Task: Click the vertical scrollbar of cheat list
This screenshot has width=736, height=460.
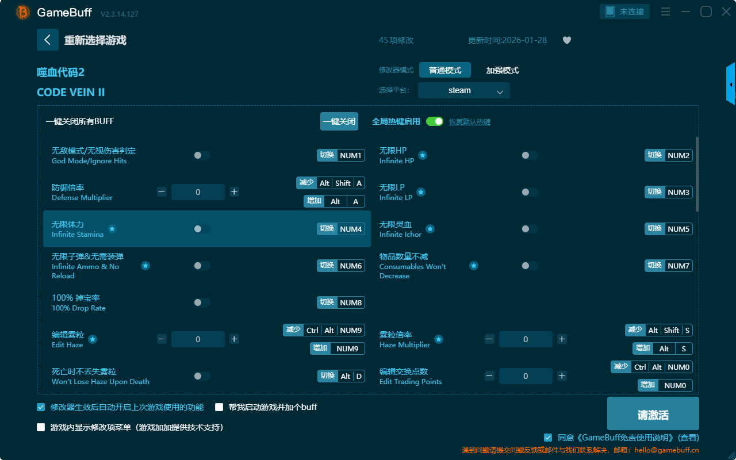Action: pos(697,174)
